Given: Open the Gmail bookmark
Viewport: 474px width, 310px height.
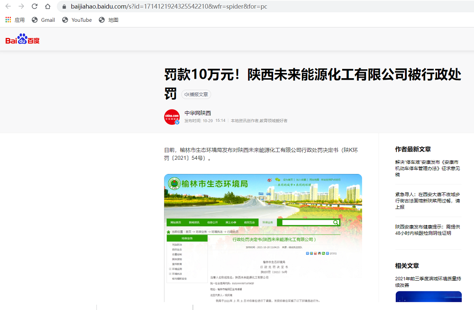Looking at the screenshot, I should 43,20.
